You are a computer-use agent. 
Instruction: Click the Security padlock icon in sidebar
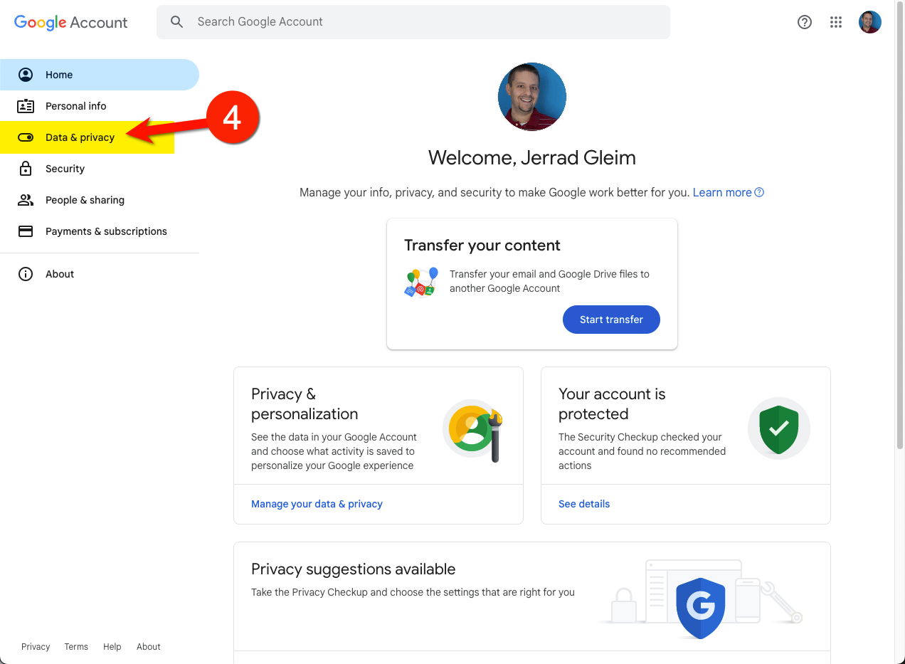tap(26, 169)
